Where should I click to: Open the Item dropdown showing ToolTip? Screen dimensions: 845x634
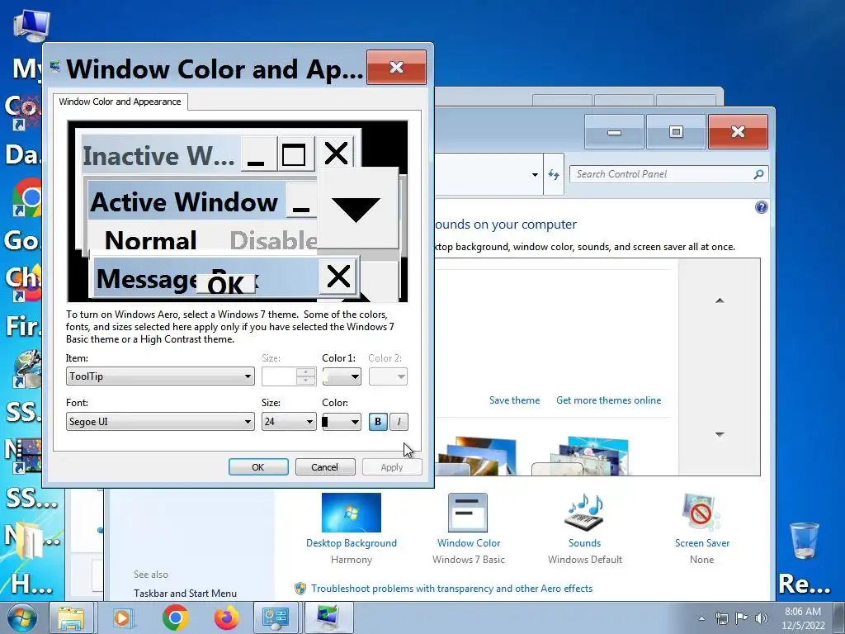tap(160, 376)
